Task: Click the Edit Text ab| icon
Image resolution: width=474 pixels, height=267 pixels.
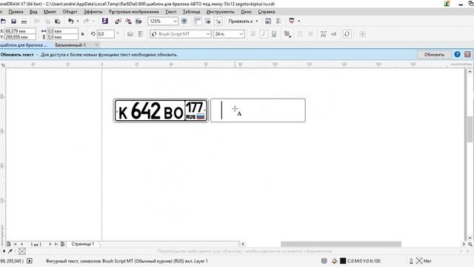Action: [x=334, y=34]
